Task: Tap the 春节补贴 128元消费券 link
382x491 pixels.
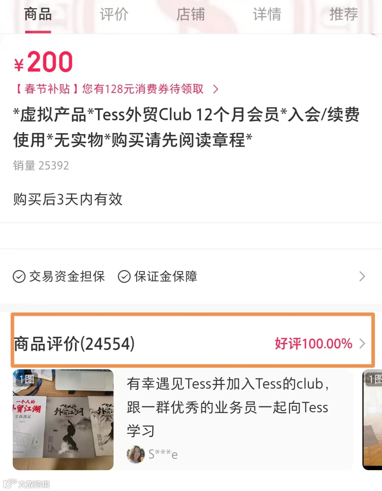Action: (109, 89)
